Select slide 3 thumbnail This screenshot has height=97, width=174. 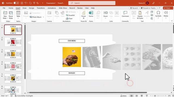13,54
